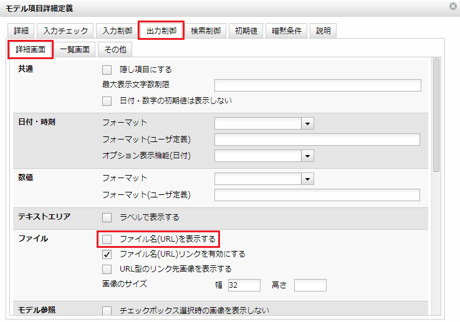460x322 pixels.
Task: Click the テキストエリア section heading
Action: 44,217
